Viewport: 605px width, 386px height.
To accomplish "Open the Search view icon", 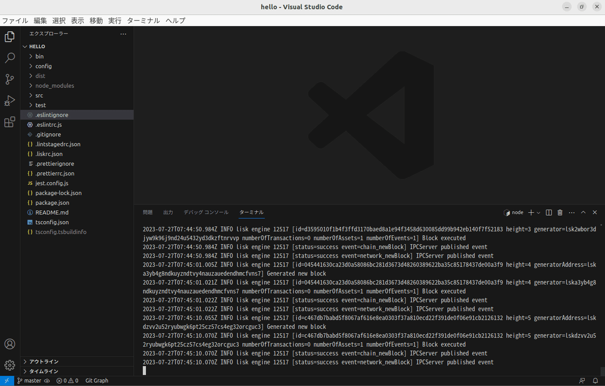I will [10, 58].
